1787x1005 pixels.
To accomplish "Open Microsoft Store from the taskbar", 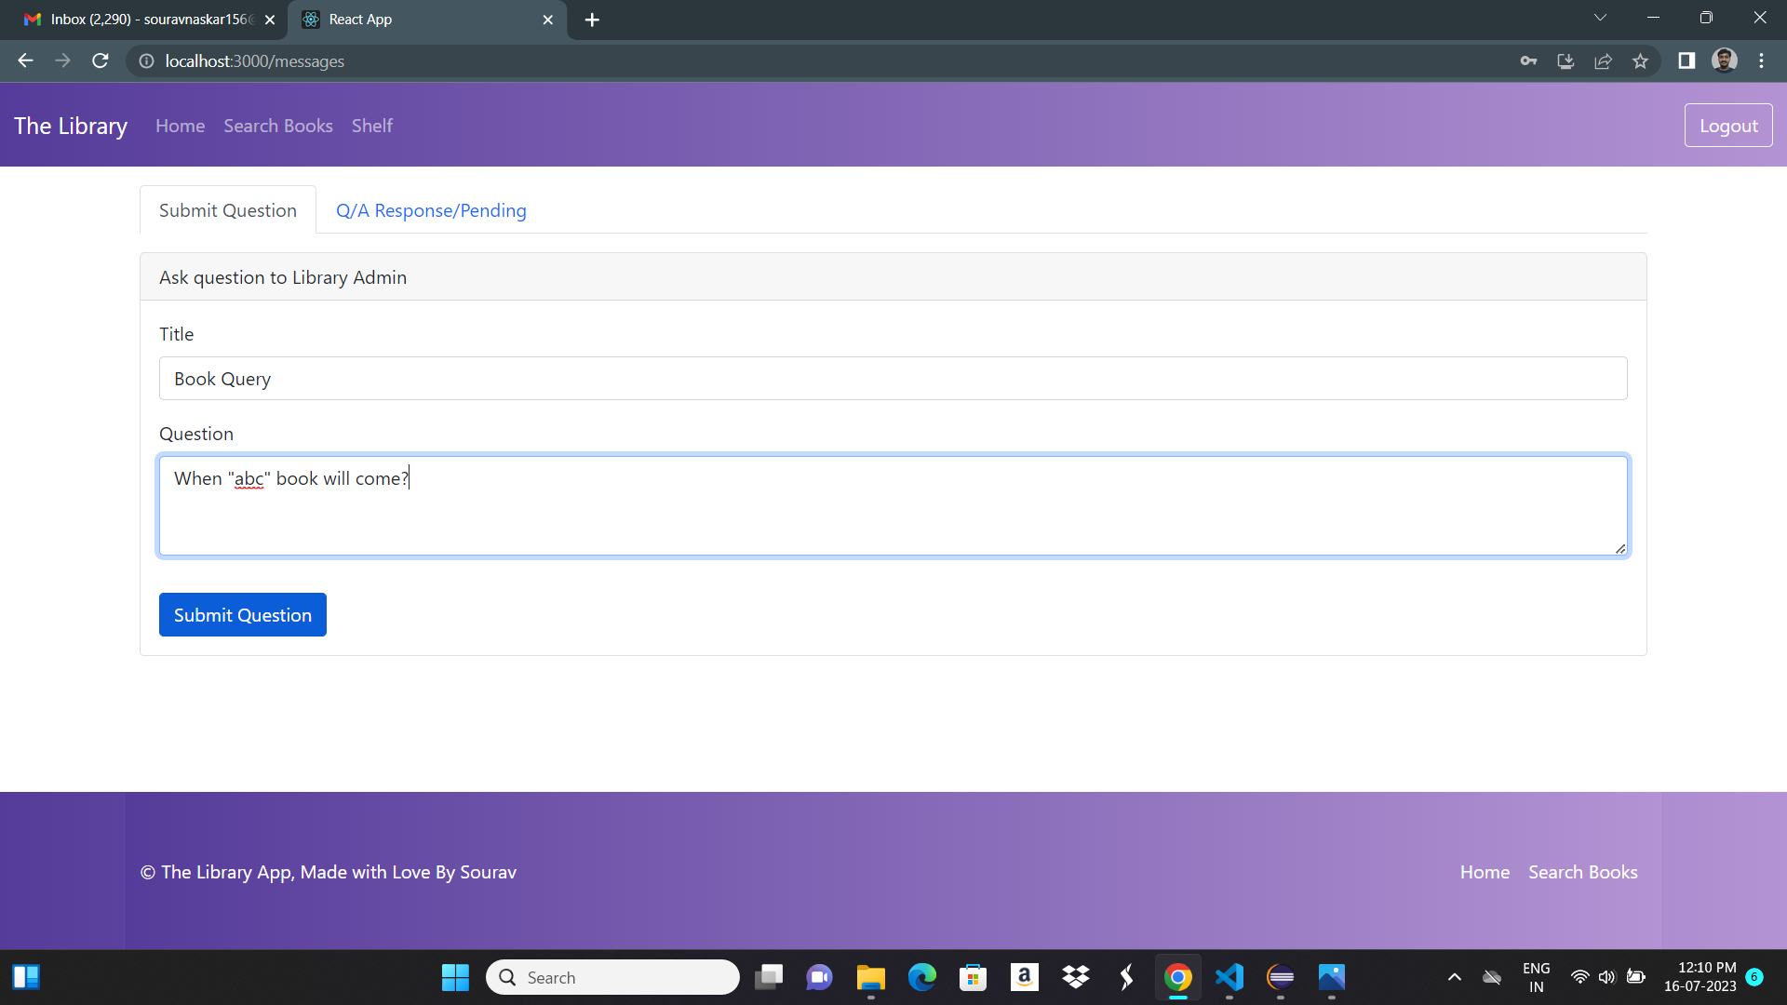I will (x=973, y=977).
